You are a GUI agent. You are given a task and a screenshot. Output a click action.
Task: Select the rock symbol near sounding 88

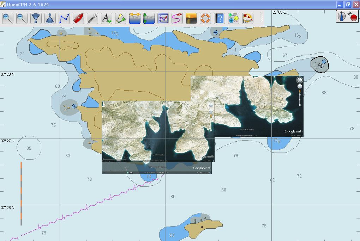(x=324, y=62)
